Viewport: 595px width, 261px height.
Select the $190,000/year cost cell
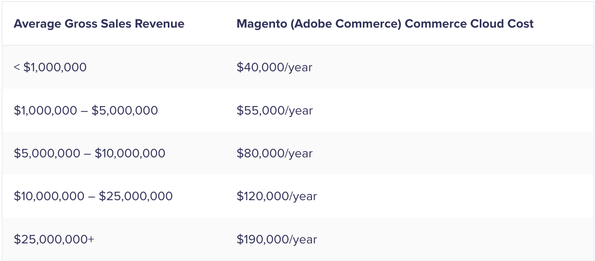(x=277, y=239)
